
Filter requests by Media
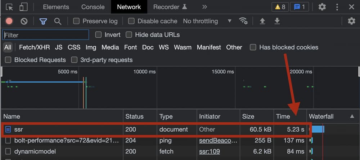coord(110,47)
